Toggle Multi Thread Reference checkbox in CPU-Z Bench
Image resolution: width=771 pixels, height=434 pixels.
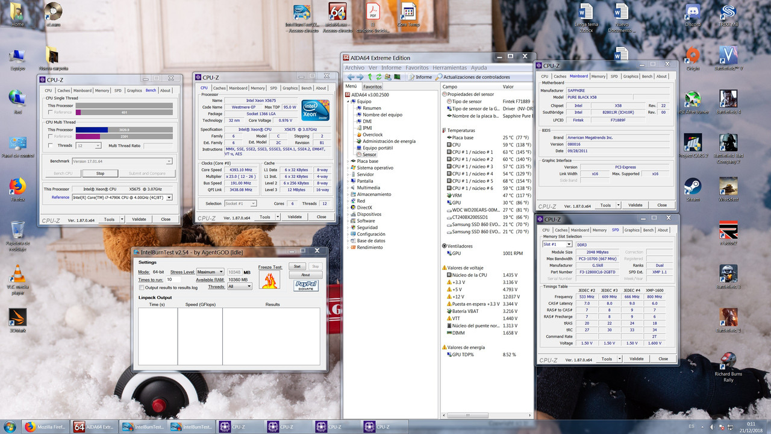pos(51,136)
